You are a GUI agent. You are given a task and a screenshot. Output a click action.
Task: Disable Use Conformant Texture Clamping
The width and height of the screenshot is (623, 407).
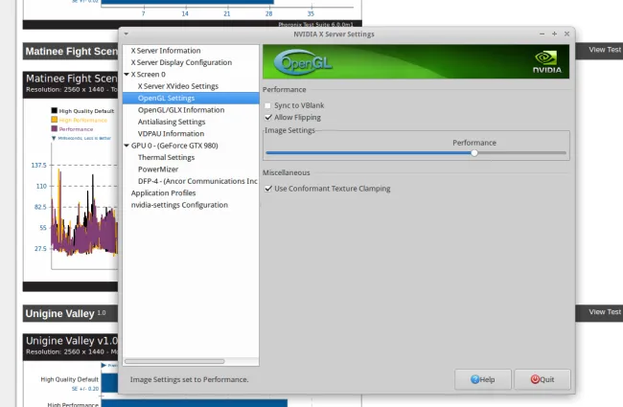pos(268,189)
